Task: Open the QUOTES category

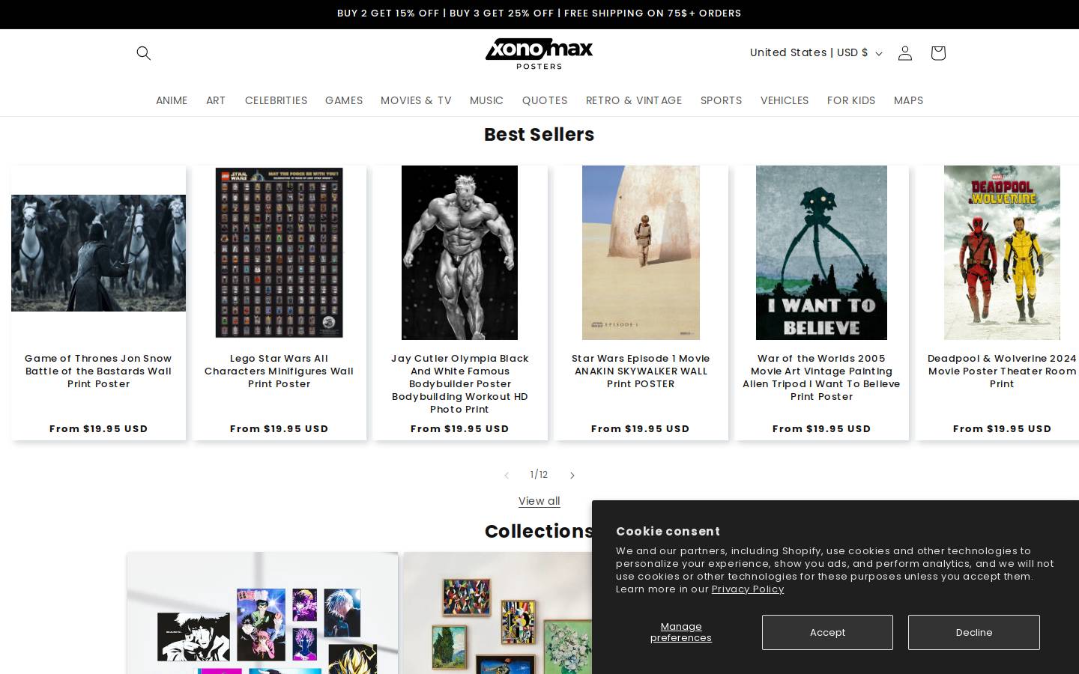Action: pyautogui.click(x=545, y=100)
